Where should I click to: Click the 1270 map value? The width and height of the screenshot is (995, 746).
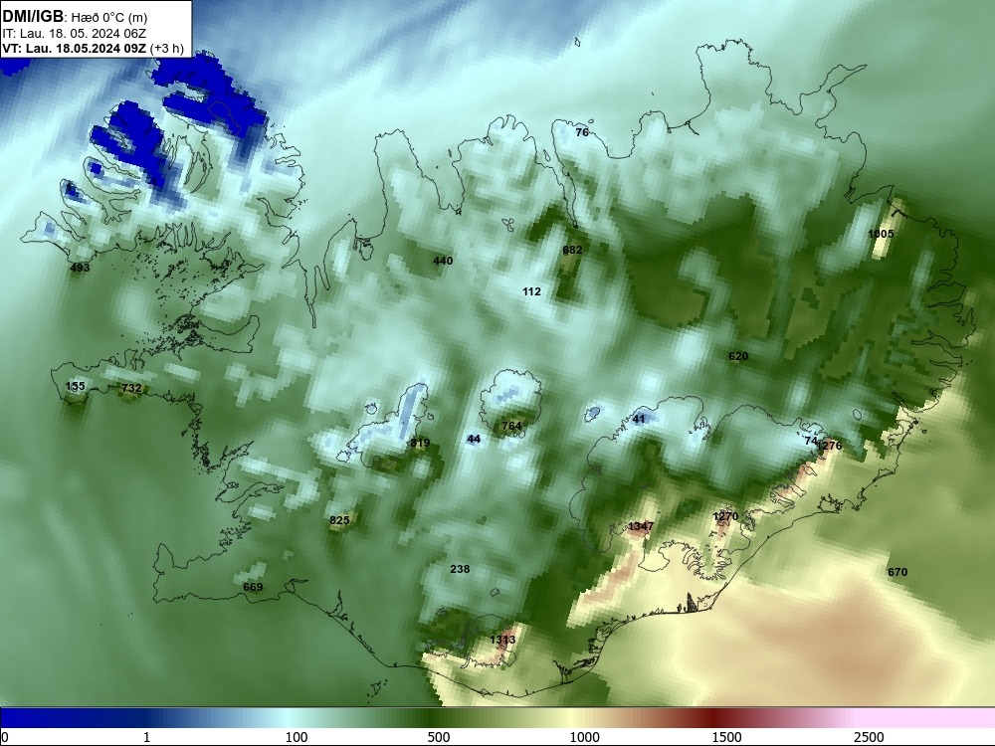725,516
